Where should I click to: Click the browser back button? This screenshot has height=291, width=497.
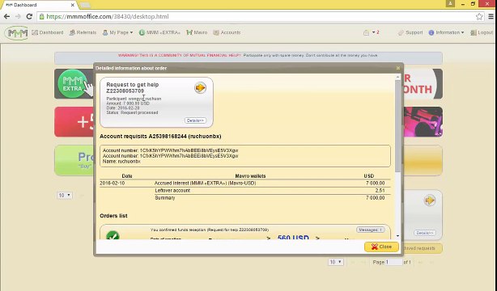tap(6, 16)
